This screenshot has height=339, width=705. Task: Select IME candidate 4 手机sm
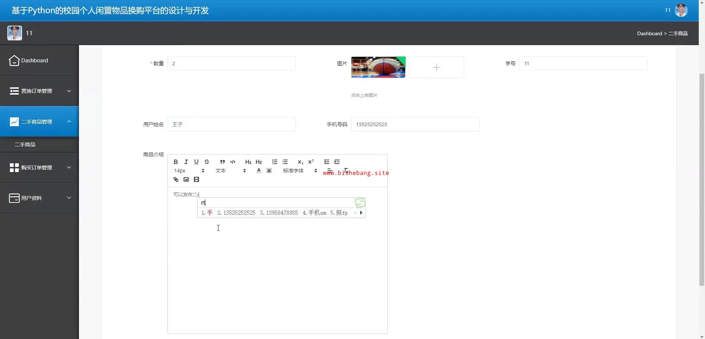click(314, 213)
